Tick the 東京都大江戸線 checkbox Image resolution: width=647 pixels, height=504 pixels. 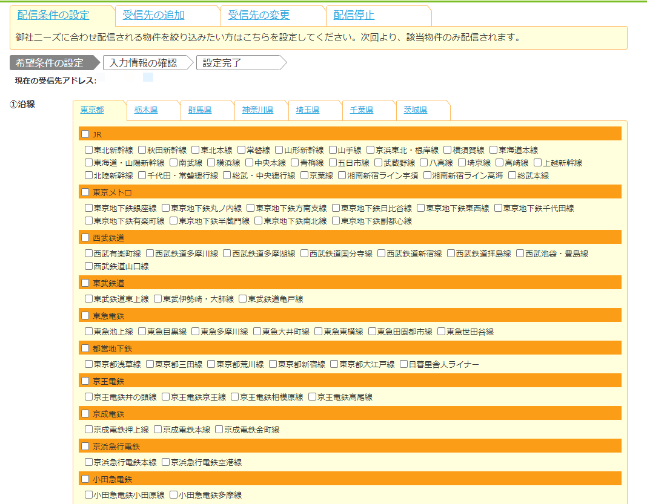pyautogui.click(x=334, y=364)
